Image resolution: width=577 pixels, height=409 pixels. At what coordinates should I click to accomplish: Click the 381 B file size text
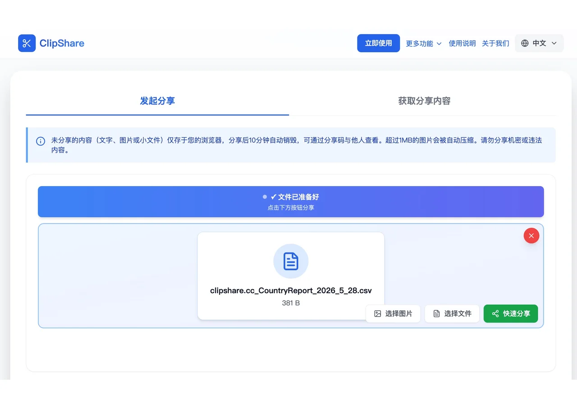291,303
